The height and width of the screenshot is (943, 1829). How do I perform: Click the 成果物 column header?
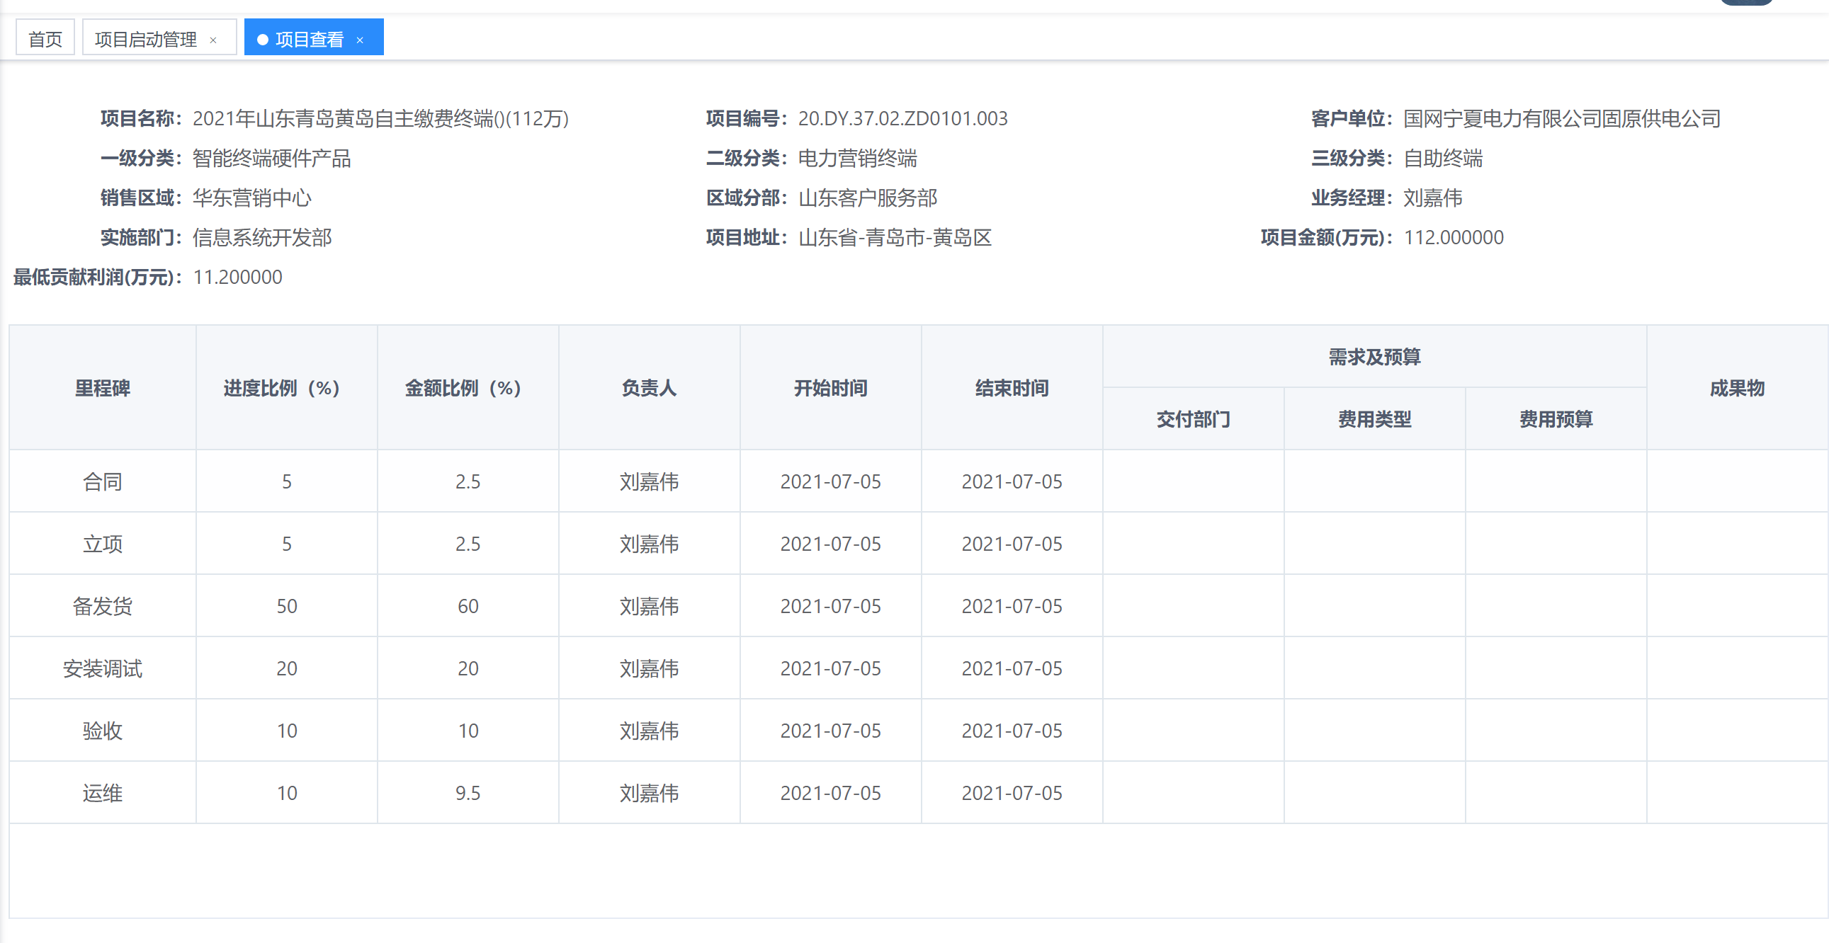[x=1736, y=388]
